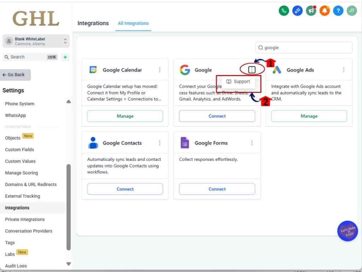Screen dimensions: 362x272
Task: Open Private Integrations page
Action: (25, 219)
